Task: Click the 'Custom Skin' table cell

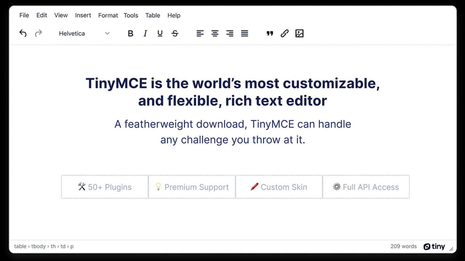Action: (x=279, y=187)
